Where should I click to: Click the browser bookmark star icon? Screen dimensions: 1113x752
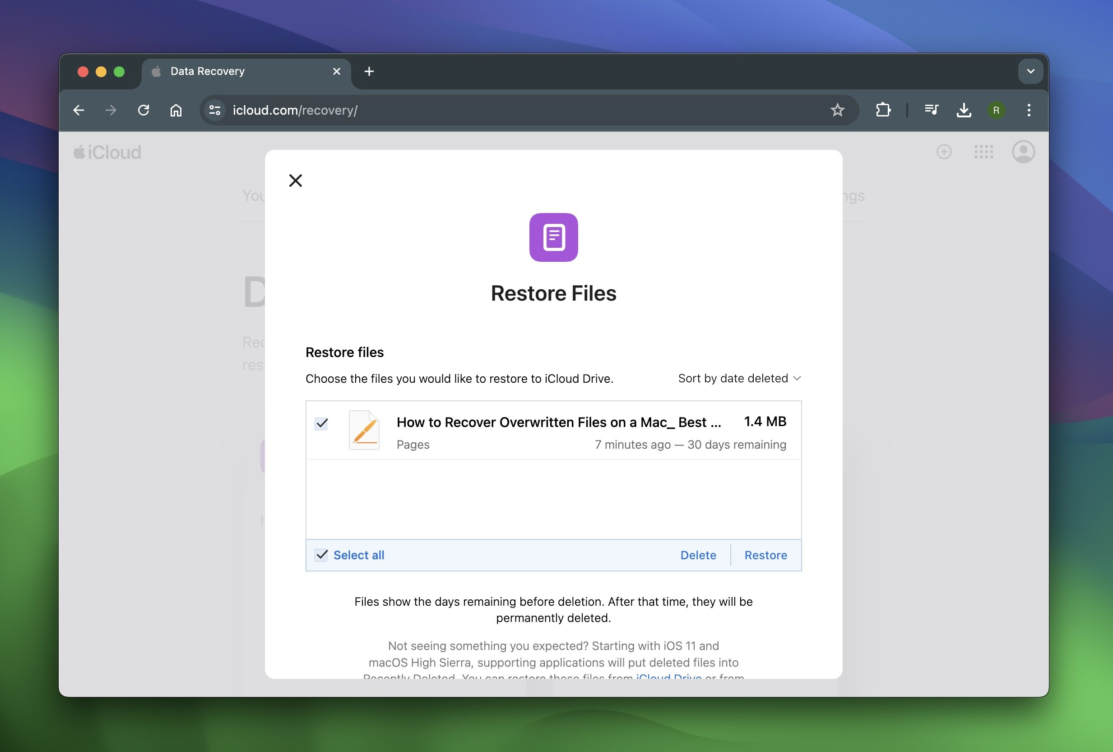[837, 110]
